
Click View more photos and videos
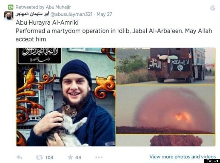[x=183, y=157]
